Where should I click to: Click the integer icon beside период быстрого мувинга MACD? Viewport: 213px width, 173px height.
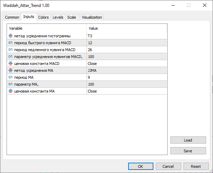(10, 43)
